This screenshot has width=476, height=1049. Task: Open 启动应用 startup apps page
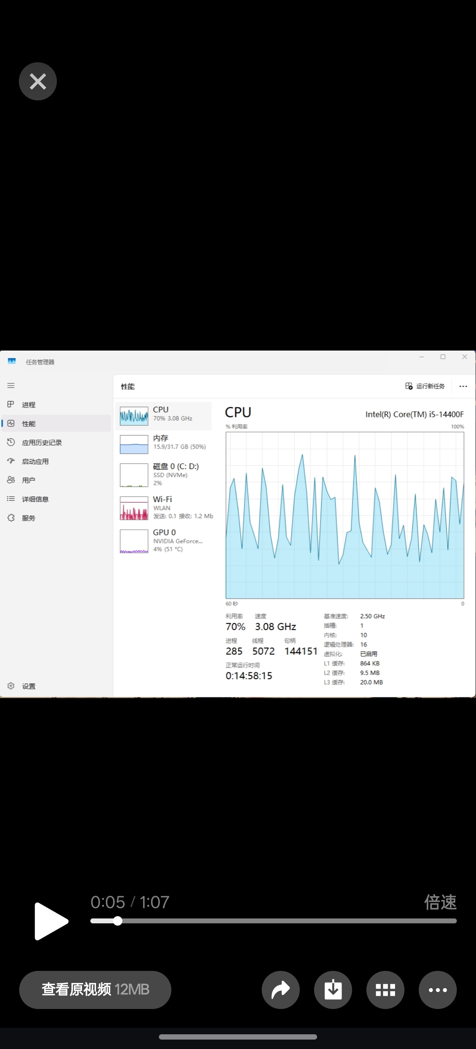pos(56,461)
